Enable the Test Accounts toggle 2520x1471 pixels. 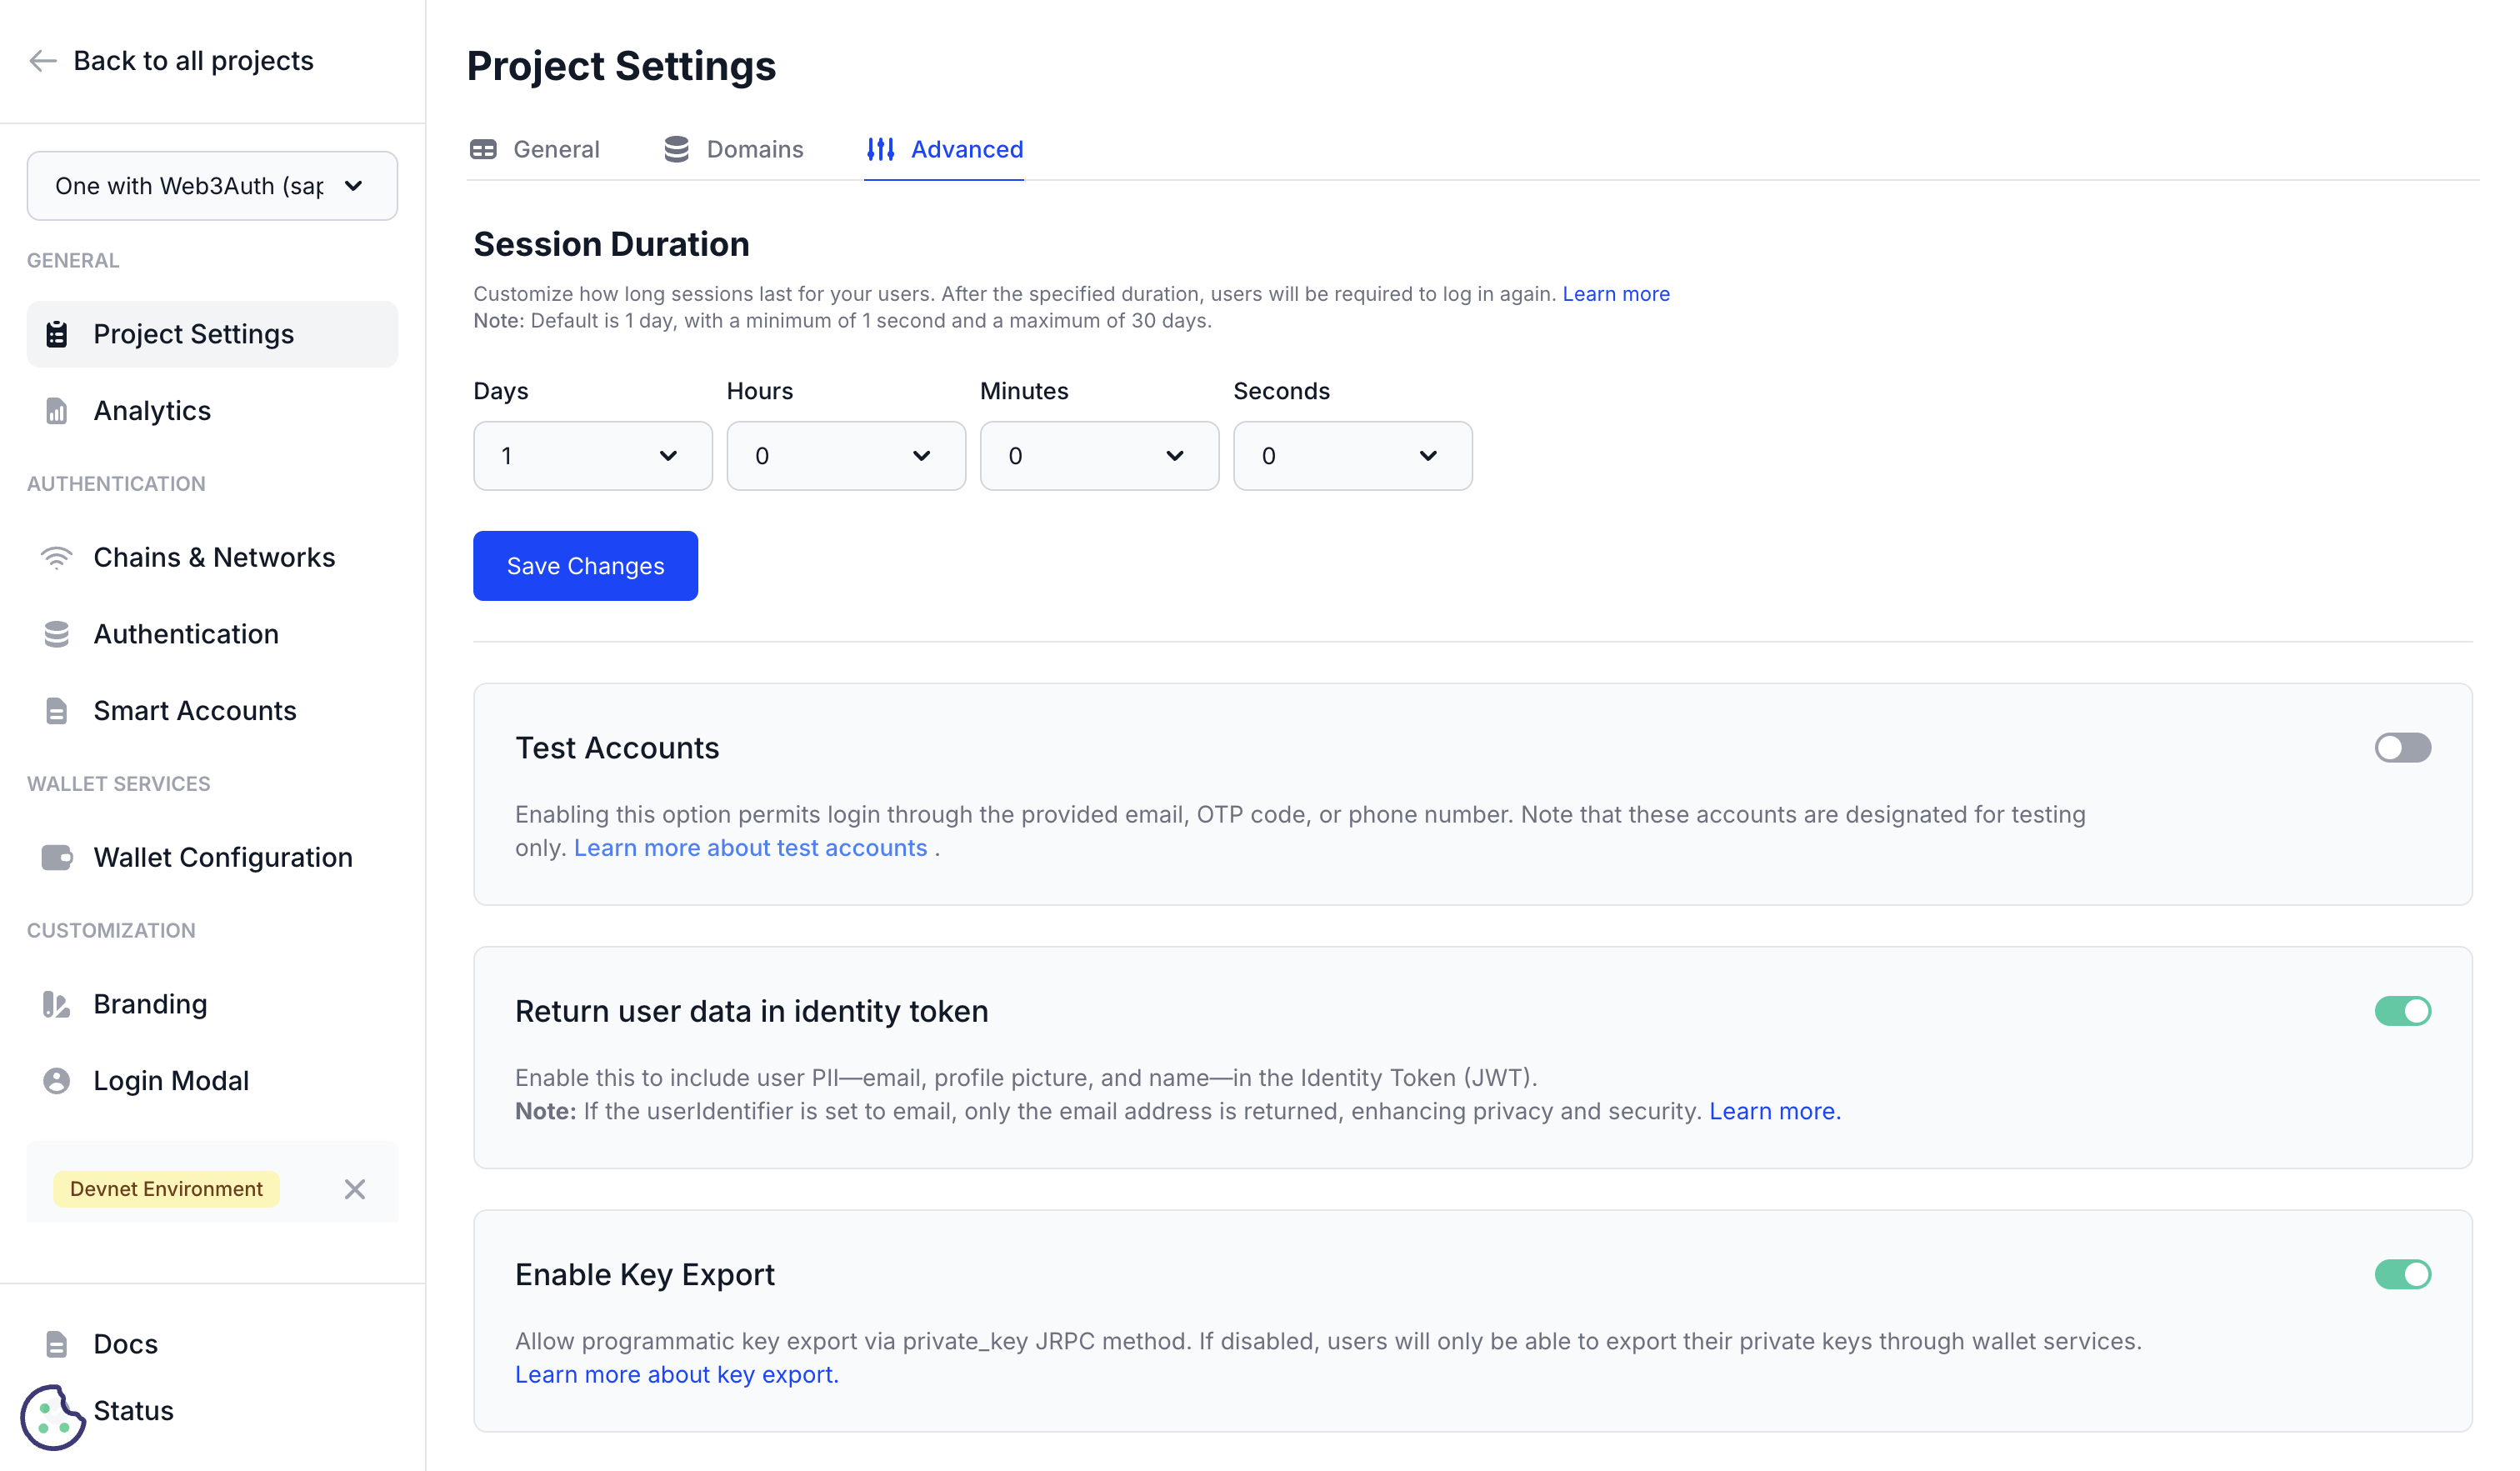(x=2403, y=747)
